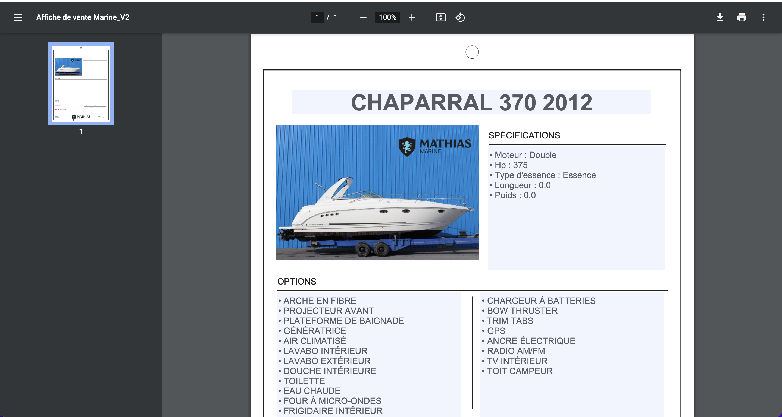Download the PDF file
782x417 pixels.
(720, 17)
